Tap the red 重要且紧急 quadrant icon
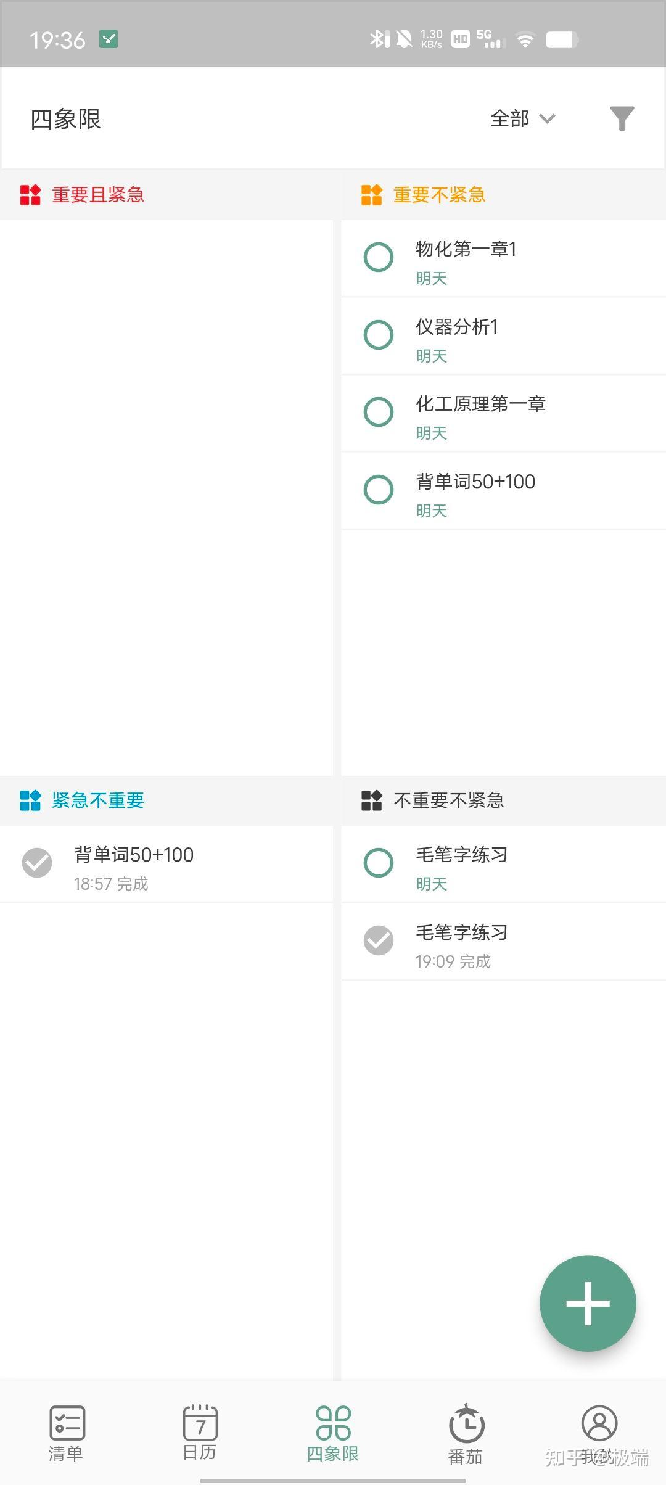Image resolution: width=666 pixels, height=1485 pixels. point(30,195)
